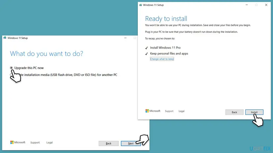
Task: Click the 'Install Windows 11 Pro' text
Action: point(165,48)
